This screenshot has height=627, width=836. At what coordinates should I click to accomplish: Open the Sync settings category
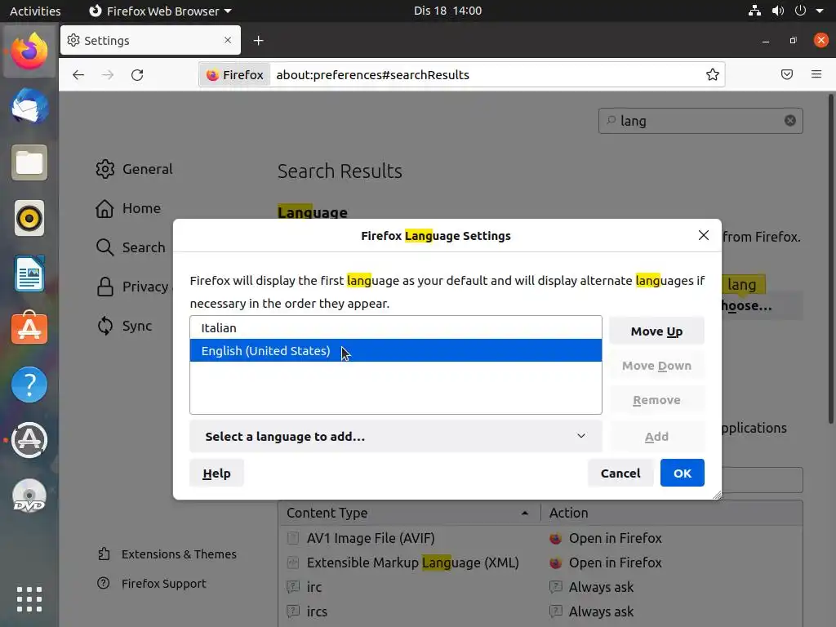coord(125,326)
